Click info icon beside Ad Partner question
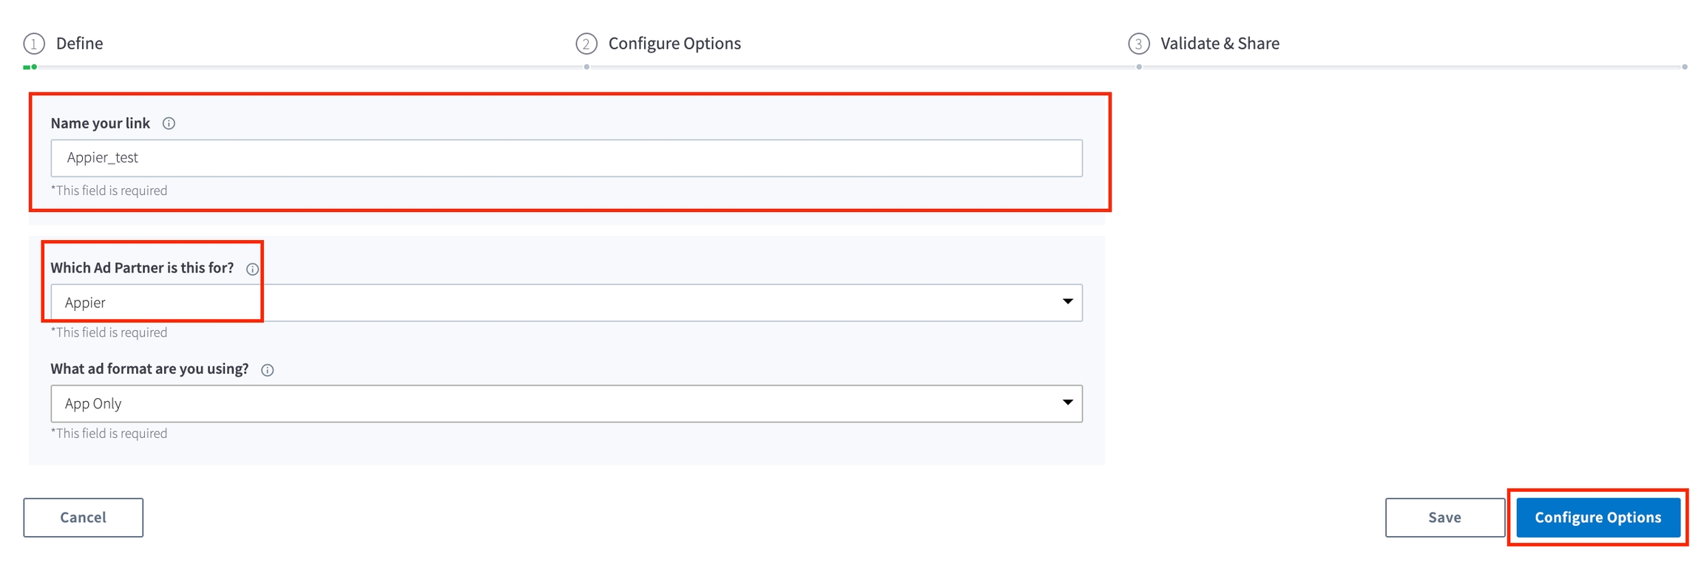Viewport: 1704px width, 562px height. [x=252, y=269]
